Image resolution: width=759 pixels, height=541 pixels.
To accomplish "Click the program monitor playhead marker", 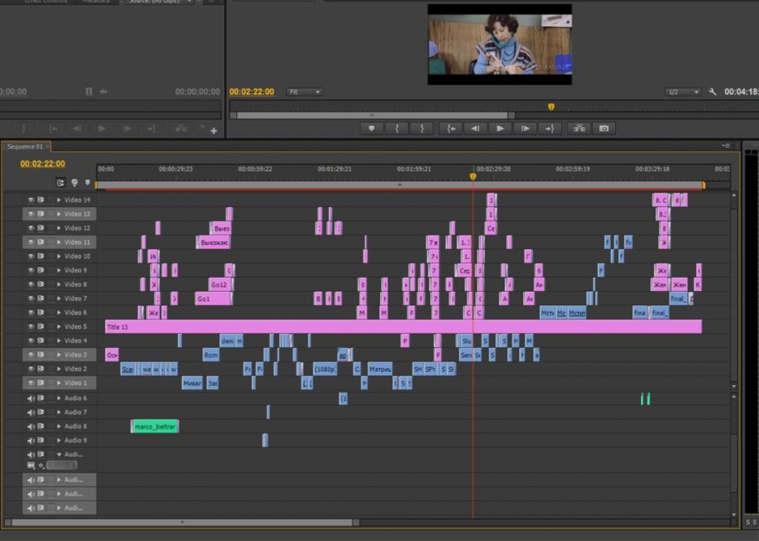I will 551,107.
